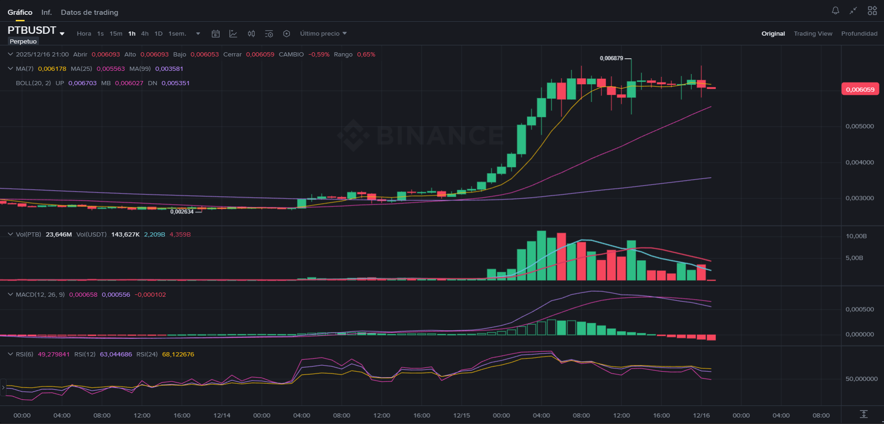Select the 1h interval

pos(132,34)
